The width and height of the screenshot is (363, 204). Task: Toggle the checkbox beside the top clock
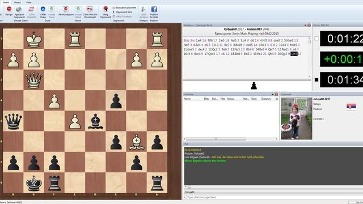click(316, 39)
